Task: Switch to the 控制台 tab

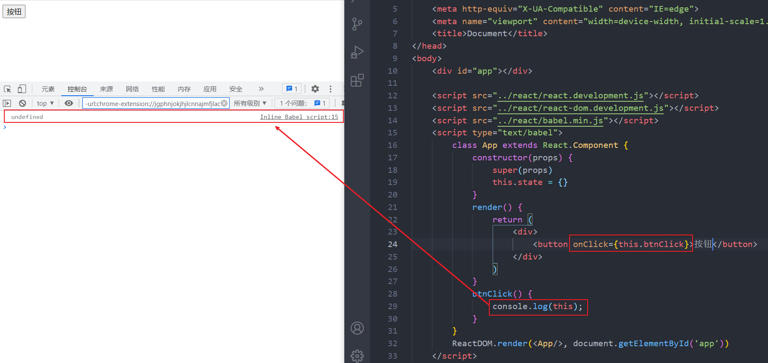Action: 77,89
